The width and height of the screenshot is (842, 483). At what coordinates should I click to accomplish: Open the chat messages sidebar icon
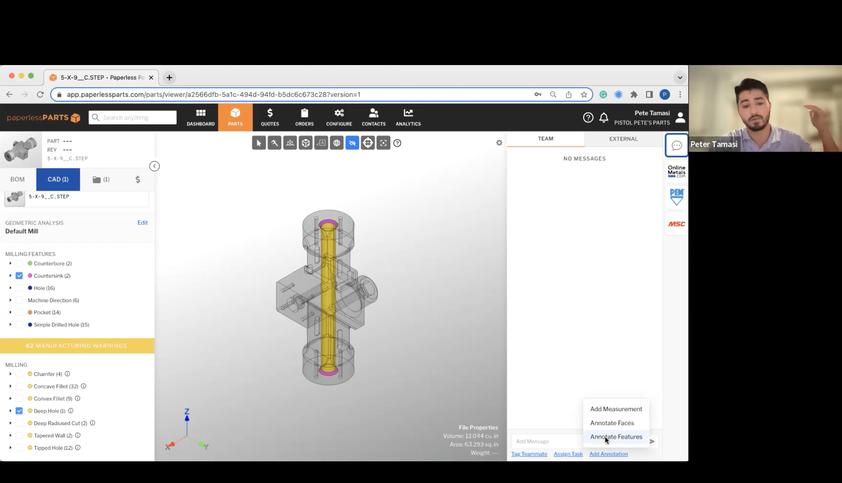pyautogui.click(x=676, y=145)
